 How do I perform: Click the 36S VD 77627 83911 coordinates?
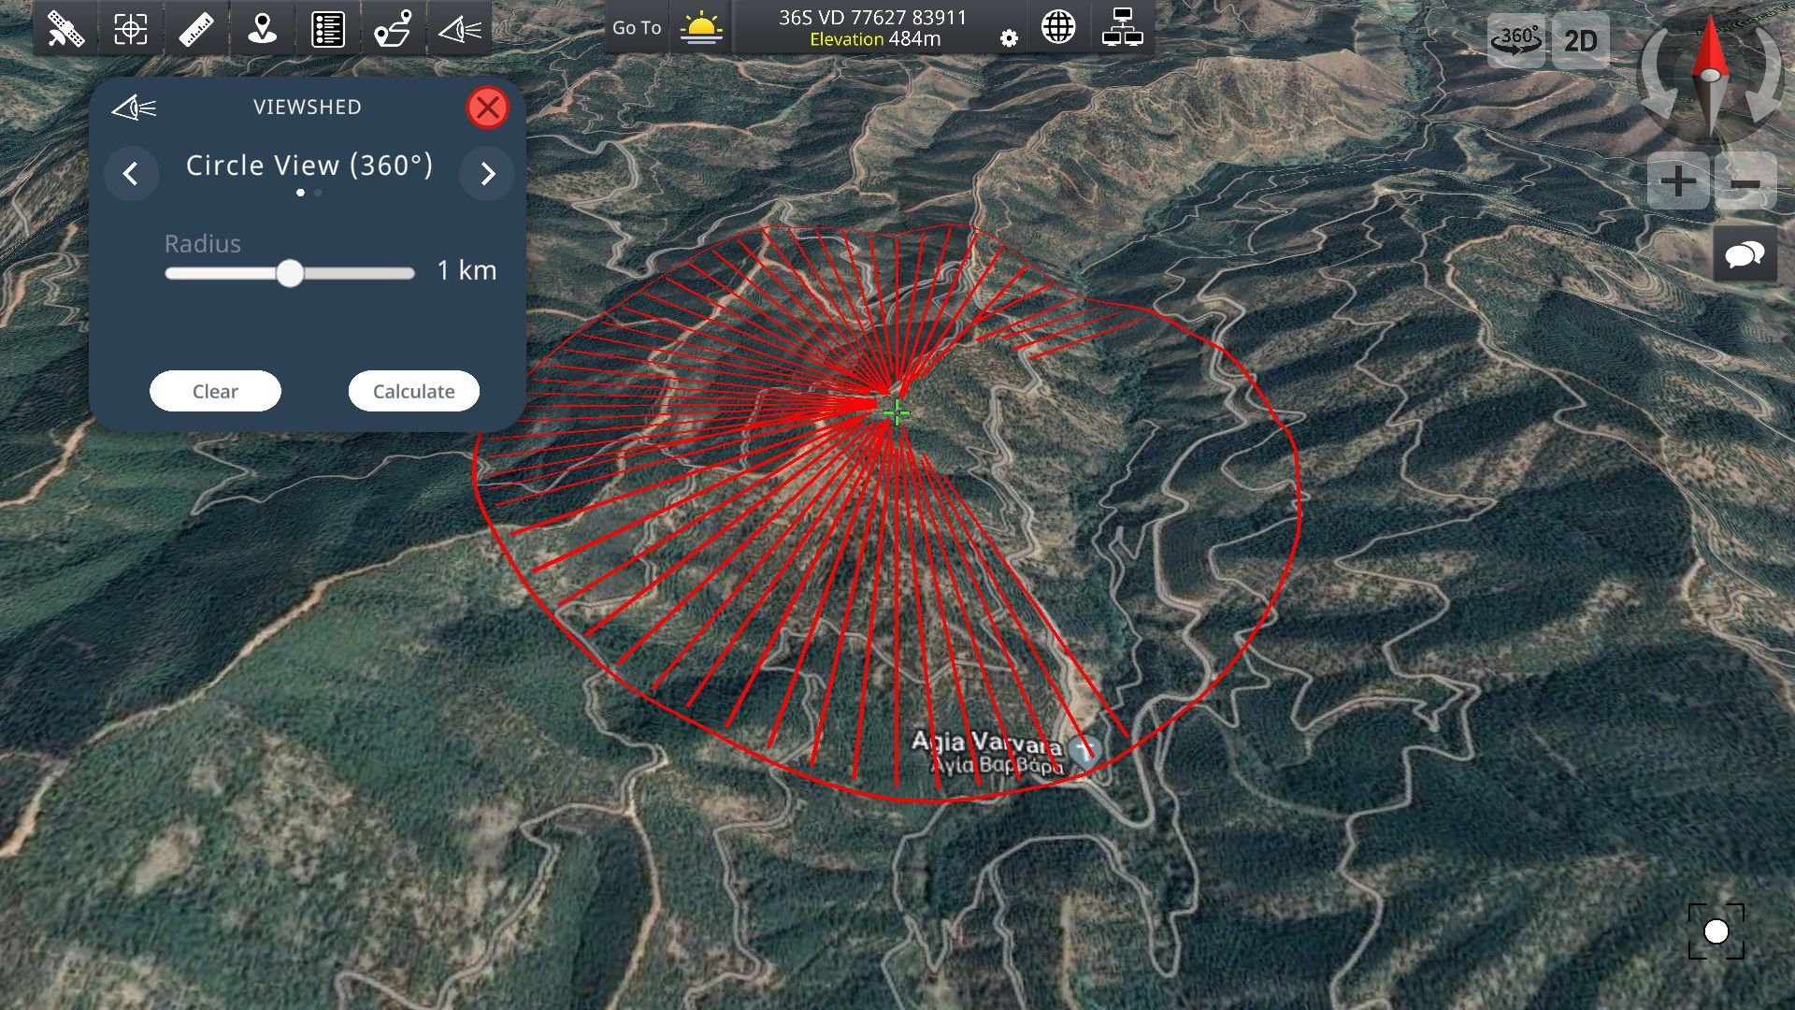873,17
